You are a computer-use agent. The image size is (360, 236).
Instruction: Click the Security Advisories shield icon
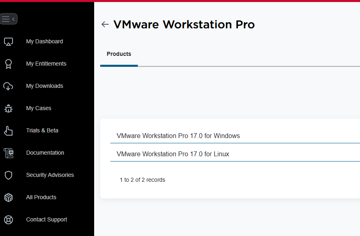[8, 175]
